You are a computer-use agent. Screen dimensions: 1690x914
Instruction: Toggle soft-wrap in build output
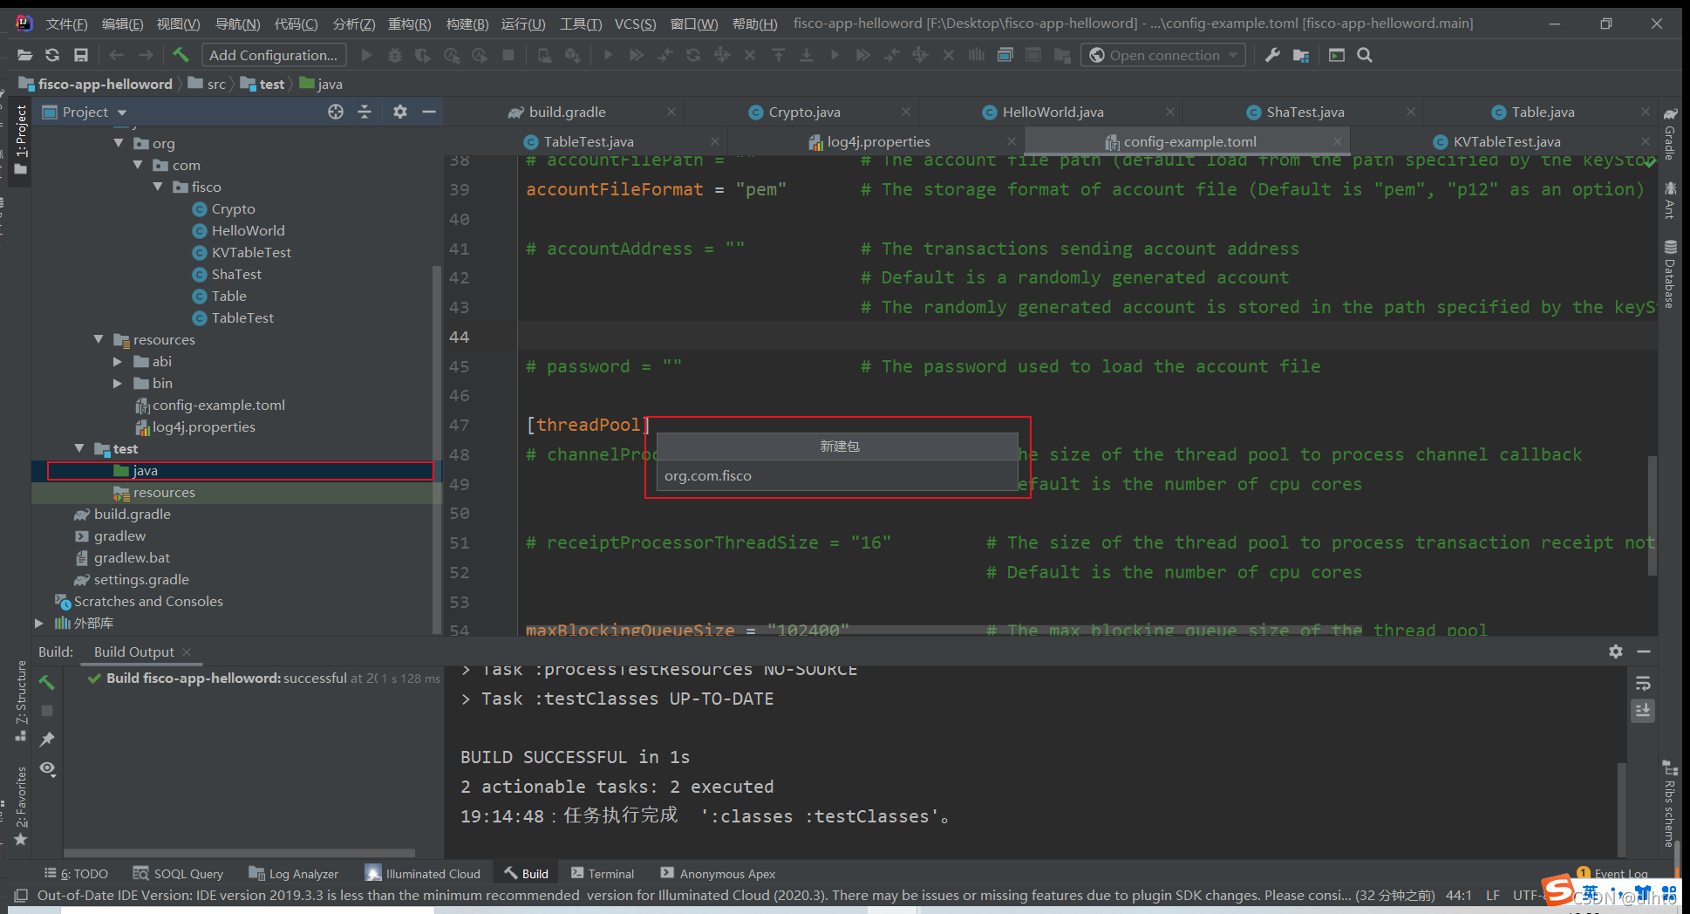point(1643,683)
